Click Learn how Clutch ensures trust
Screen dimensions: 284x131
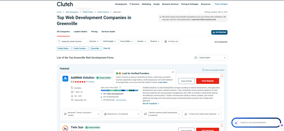click(204, 20)
